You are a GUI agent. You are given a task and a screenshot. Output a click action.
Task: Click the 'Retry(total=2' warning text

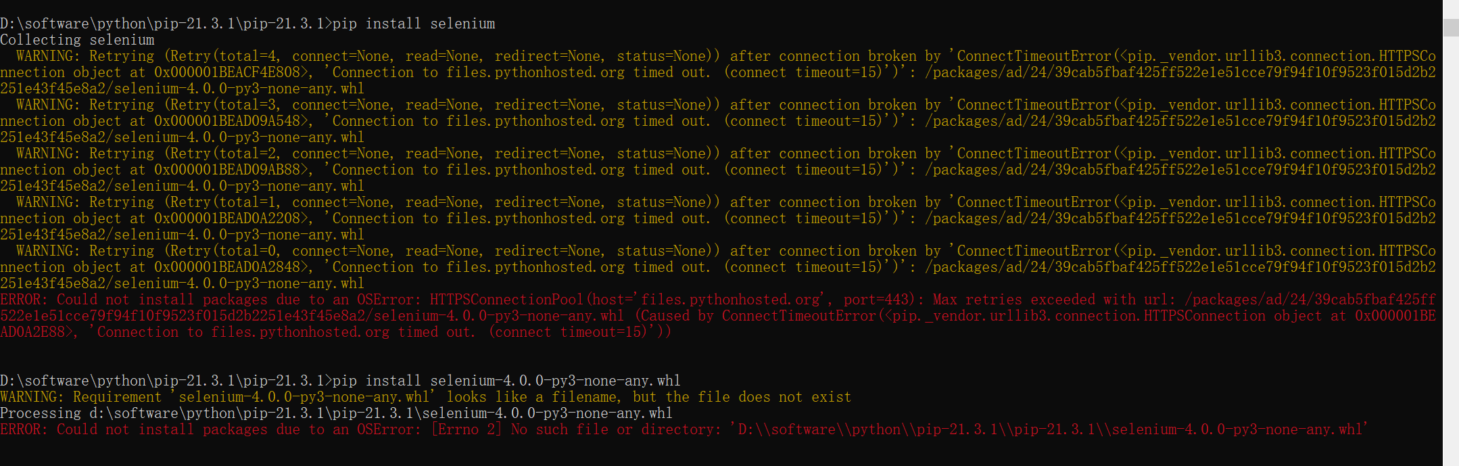point(222,154)
